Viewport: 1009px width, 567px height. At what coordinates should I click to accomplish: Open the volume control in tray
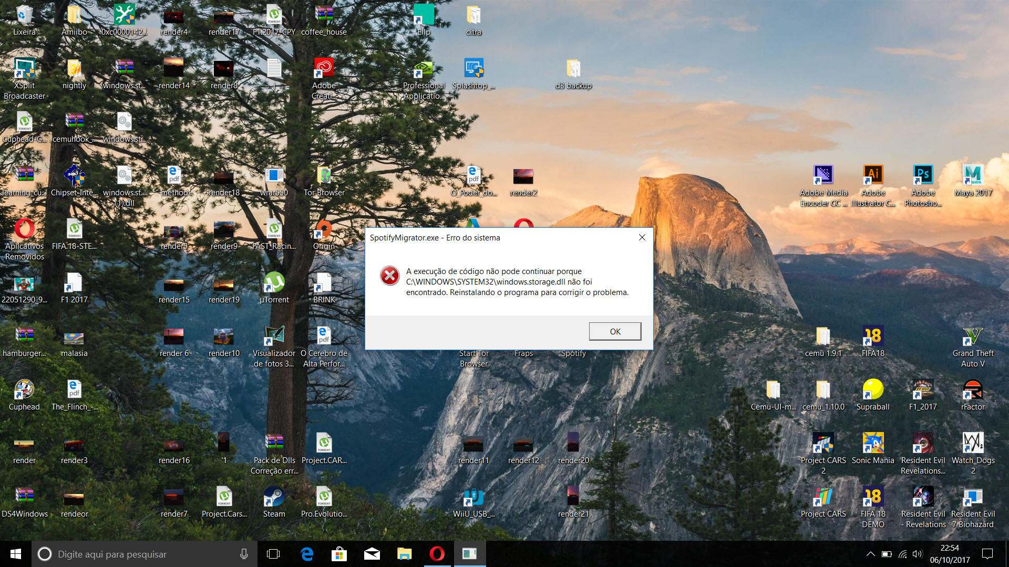[x=918, y=554]
